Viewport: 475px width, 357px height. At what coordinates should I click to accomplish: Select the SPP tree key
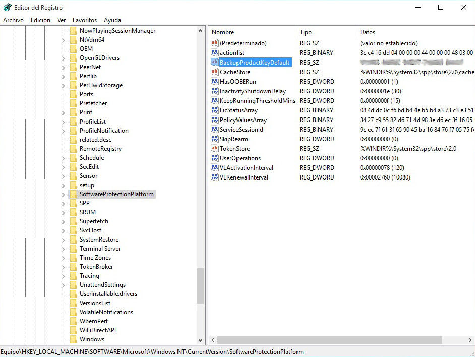click(85, 203)
